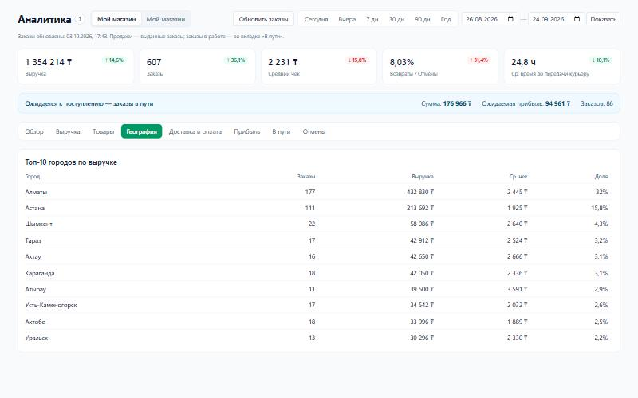Select the Атырау city row
Image resolution: width=638 pixels, height=398 pixels.
(x=317, y=289)
